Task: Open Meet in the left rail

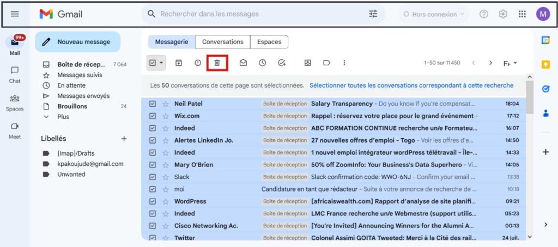Action: tap(15, 131)
